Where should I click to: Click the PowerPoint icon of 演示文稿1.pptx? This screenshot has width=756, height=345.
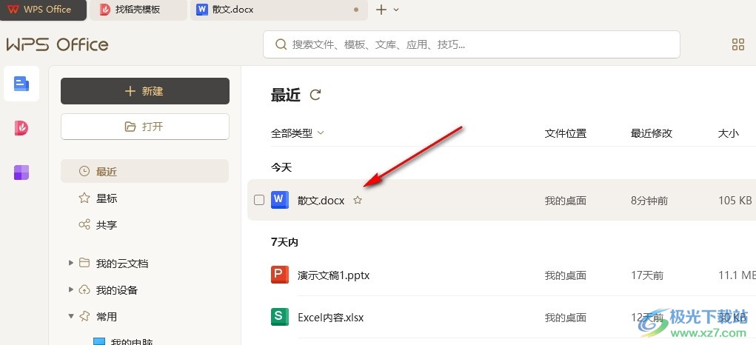[x=279, y=275]
